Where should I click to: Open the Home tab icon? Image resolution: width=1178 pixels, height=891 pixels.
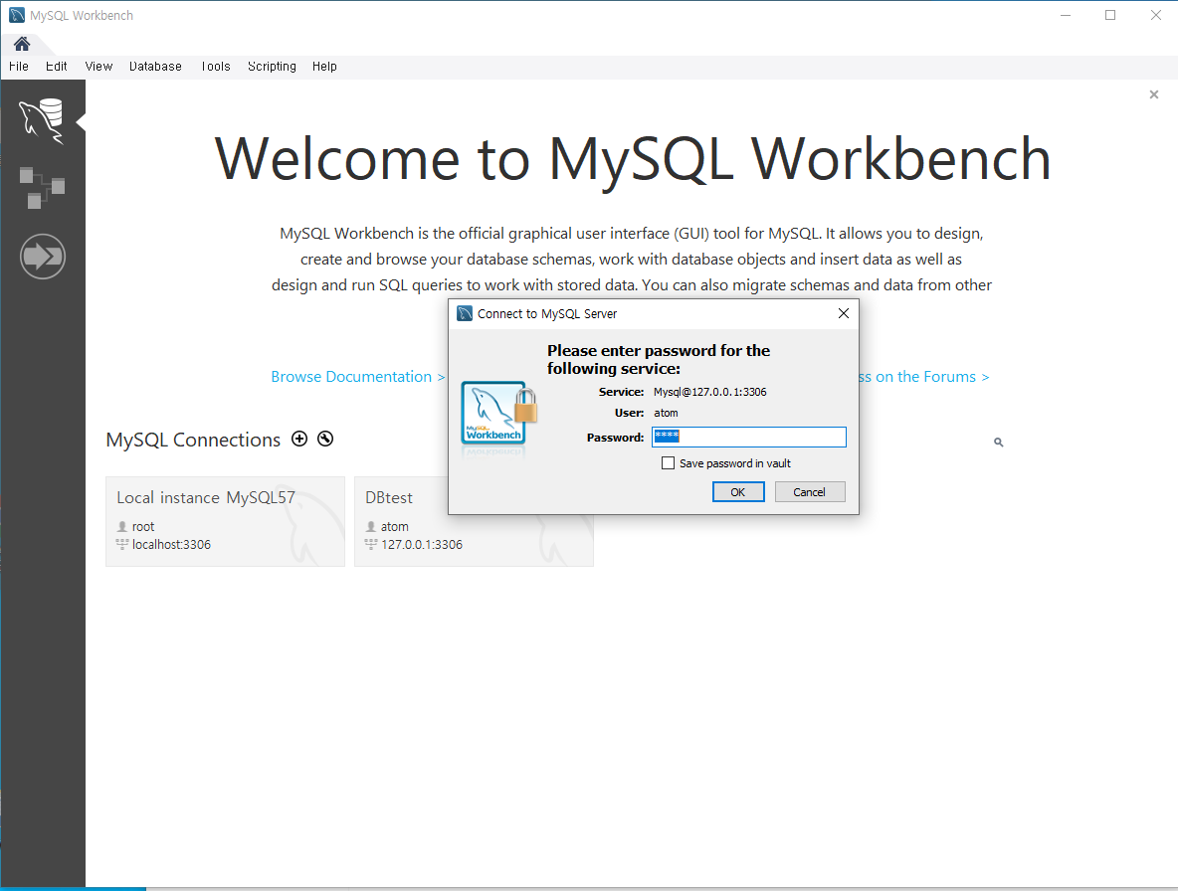pos(22,45)
